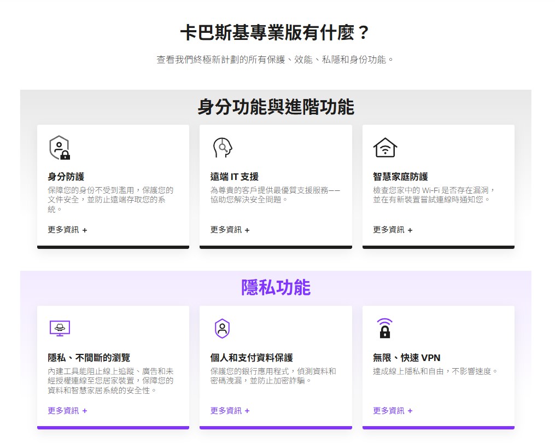This screenshot has height=448, width=555.
Task: Click the description 保障您的身份不受到濫用
Action: tap(110, 200)
